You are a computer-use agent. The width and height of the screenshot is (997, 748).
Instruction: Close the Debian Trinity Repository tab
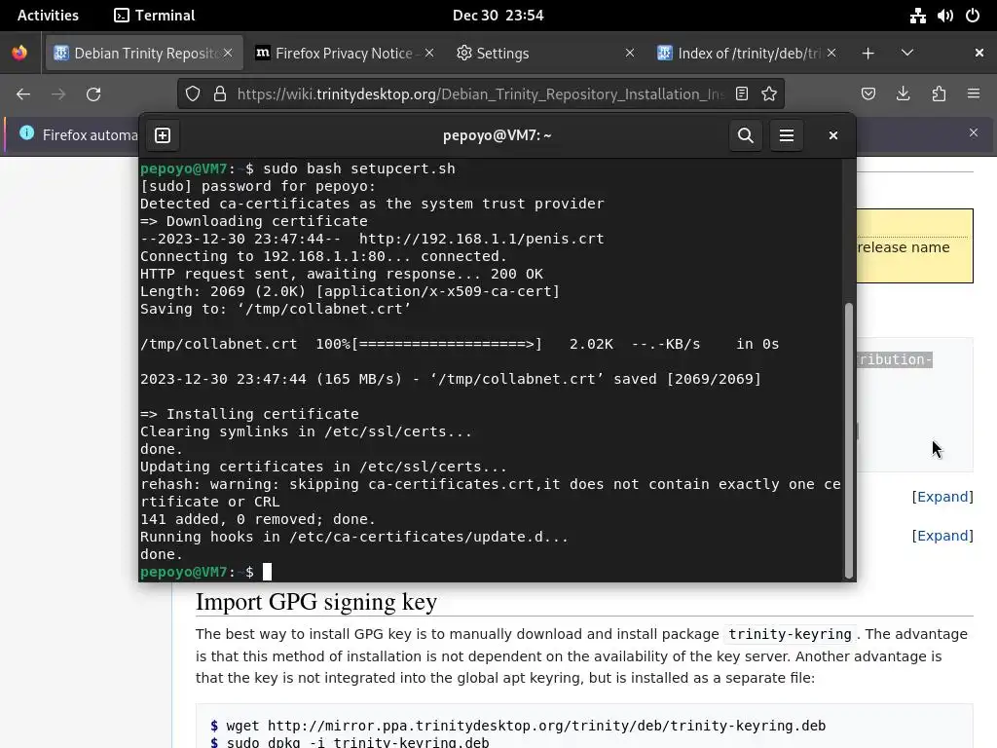228,53
